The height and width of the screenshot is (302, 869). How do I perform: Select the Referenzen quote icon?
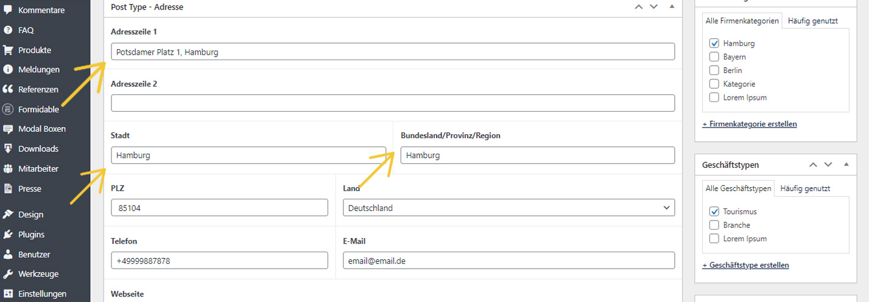coord(8,89)
